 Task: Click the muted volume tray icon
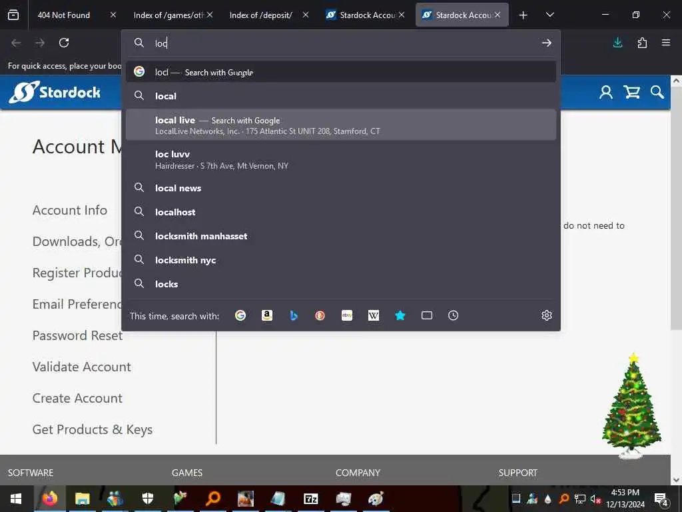tap(595, 499)
